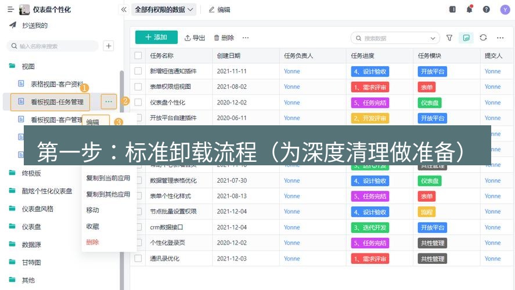Click the 仪表盘个性化 app avatar
Image resolution: width=515 pixels, height=290 pixels.
click(x=24, y=10)
